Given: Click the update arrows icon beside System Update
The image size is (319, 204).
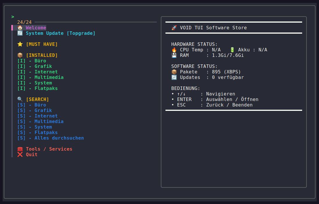Looking at the screenshot, I should [20, 33].
